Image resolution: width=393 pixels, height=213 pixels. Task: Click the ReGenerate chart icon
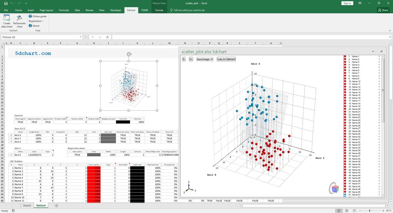(19, 18)
